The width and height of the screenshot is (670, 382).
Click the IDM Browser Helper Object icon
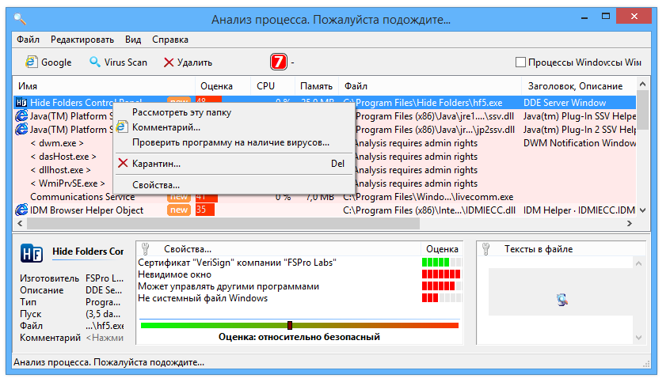(21, 210)
